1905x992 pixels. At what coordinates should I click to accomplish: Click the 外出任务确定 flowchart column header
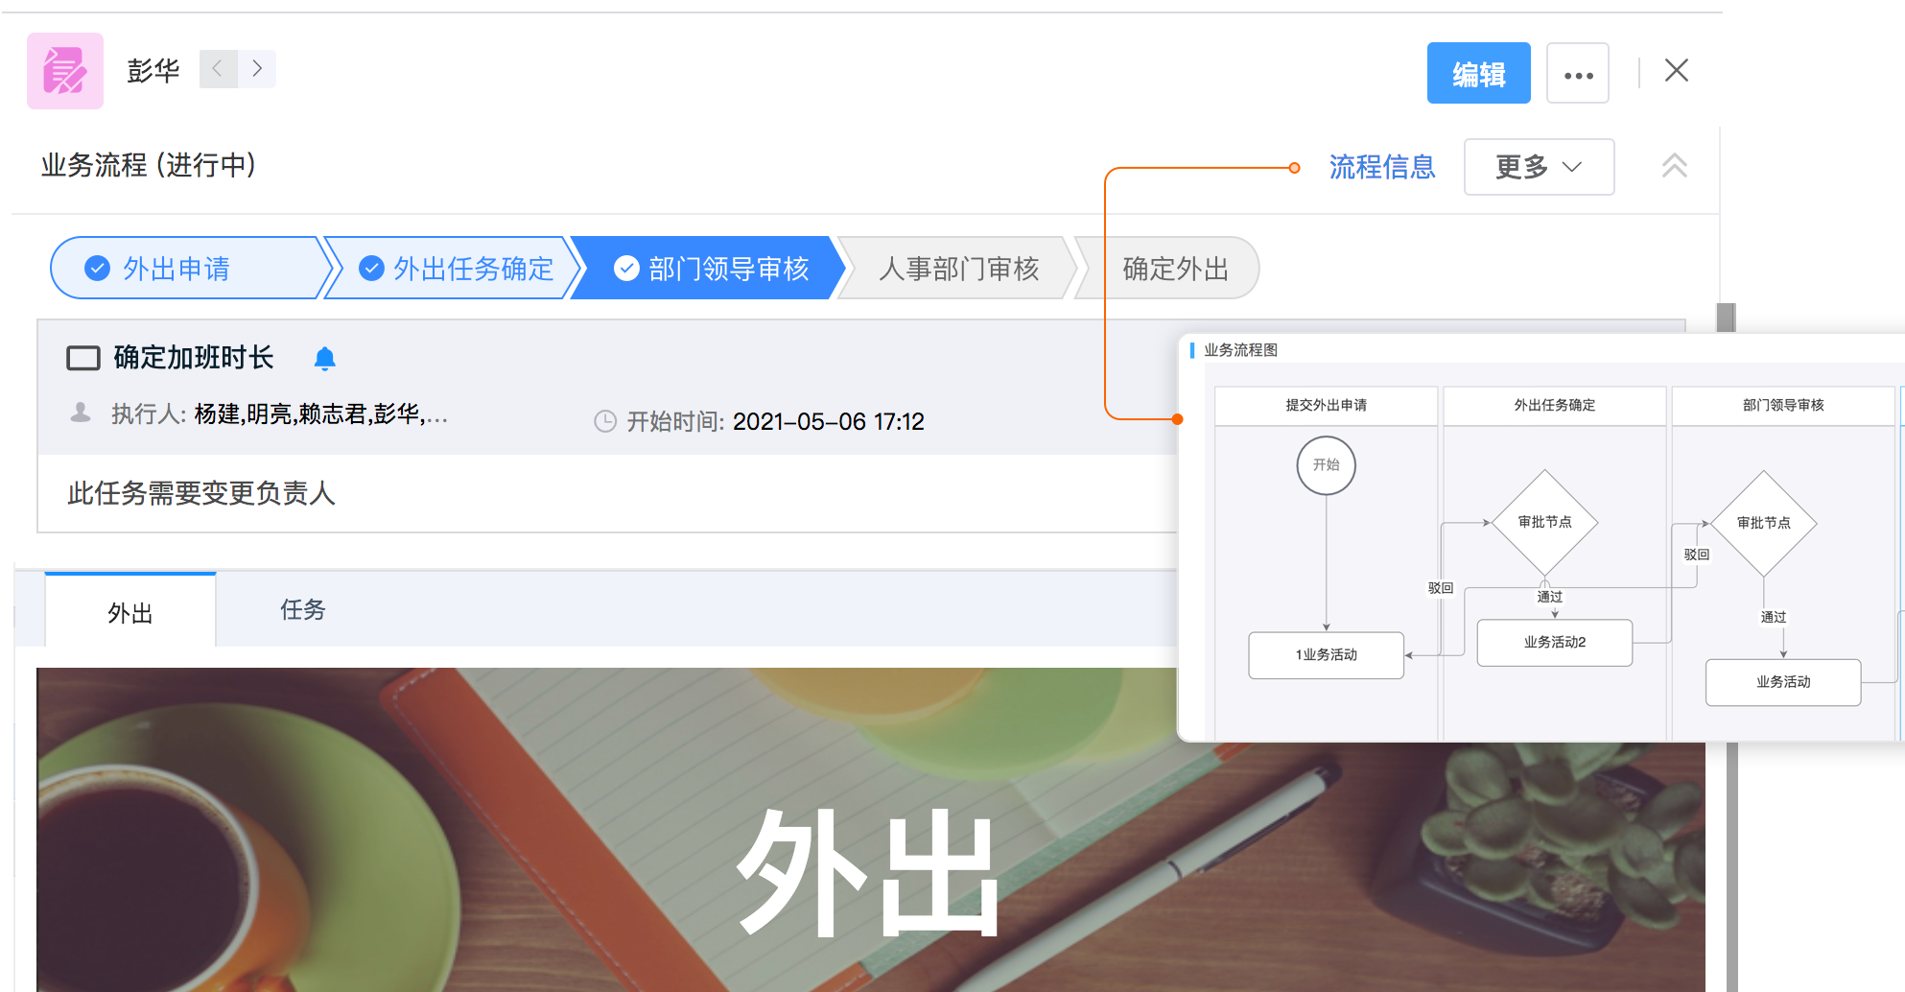click(1555, 406)
